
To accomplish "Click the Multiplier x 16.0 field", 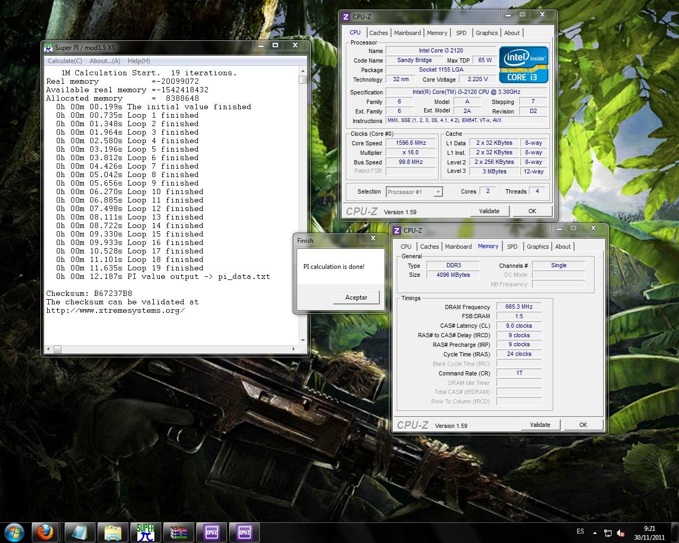I will pos(411,153).
